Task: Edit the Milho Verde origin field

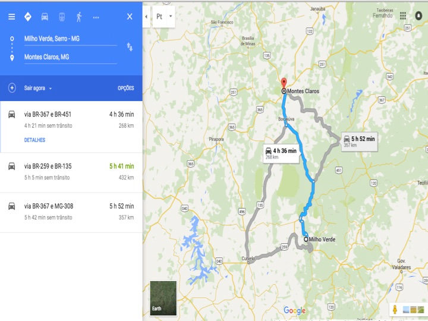Action: coord(71,39)
